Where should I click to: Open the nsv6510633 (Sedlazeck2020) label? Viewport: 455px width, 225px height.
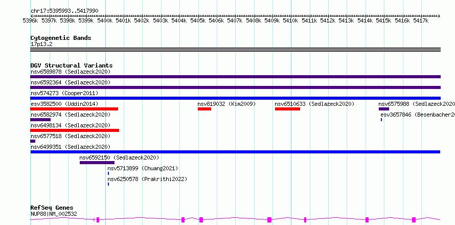coord(314,104)
